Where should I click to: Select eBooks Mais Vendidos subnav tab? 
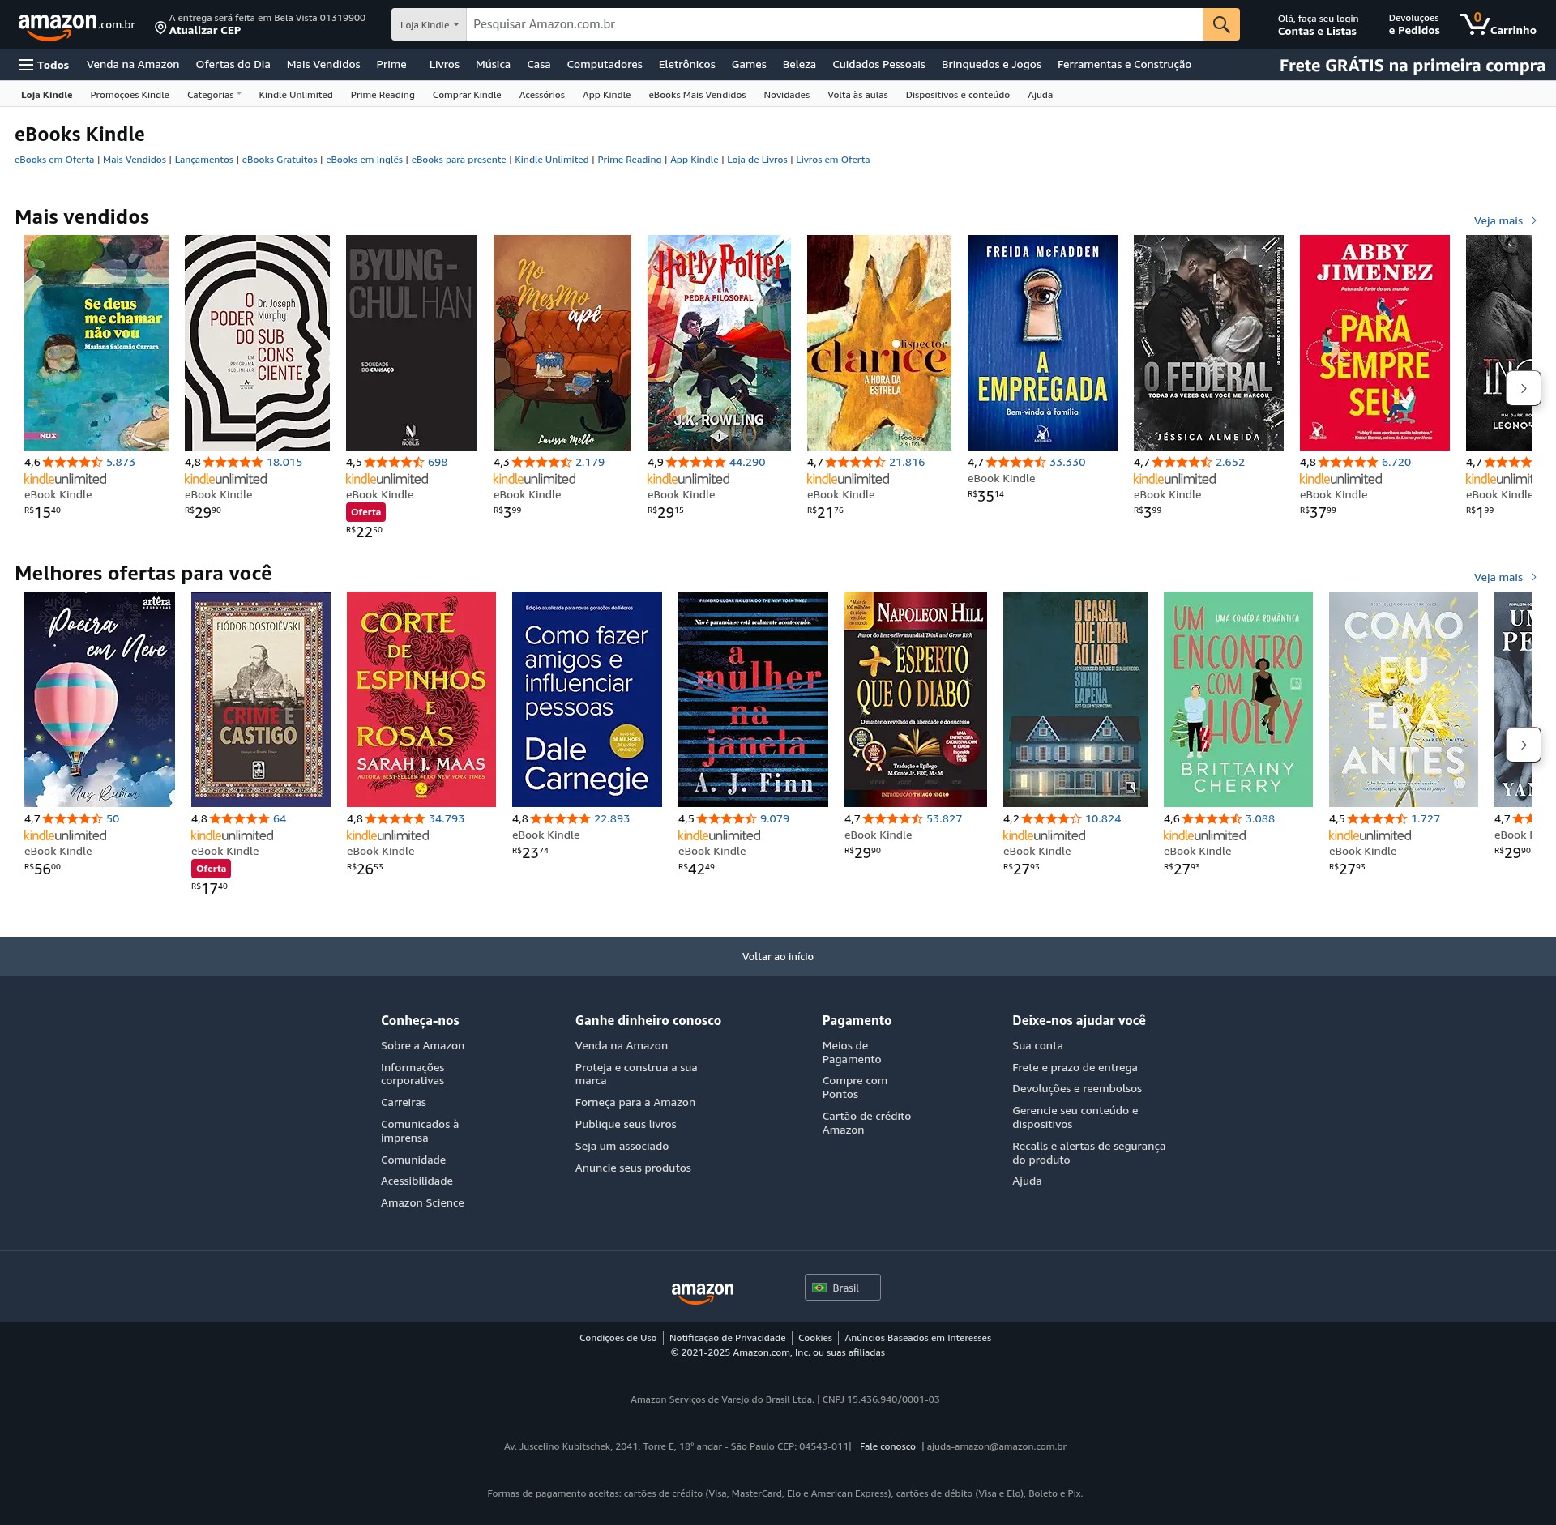pyautogui.click(x=697, y=95)
